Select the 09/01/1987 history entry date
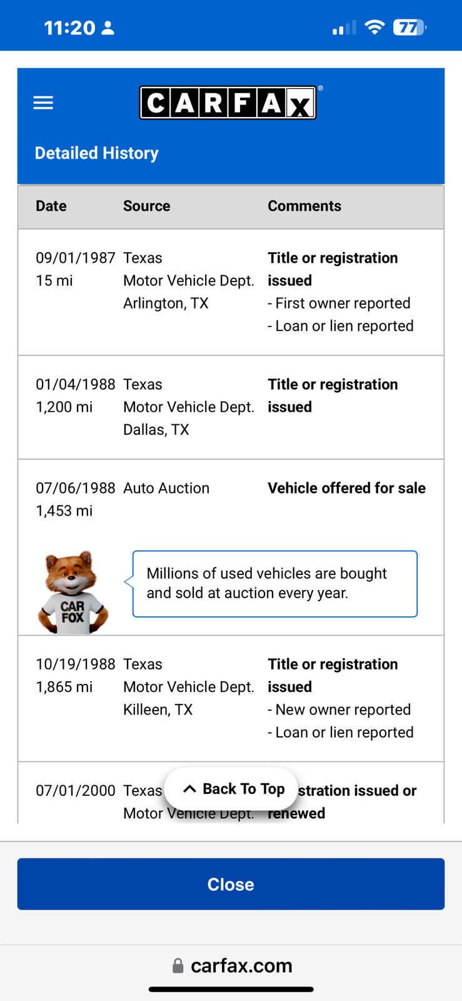This screenshot has height=1001, width=462. click(75, 258)
